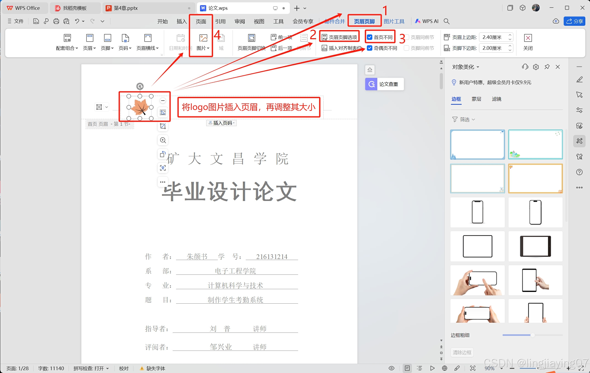
Task: Click the 页眉页脚选项 button
Action: (x=340, y=37)
